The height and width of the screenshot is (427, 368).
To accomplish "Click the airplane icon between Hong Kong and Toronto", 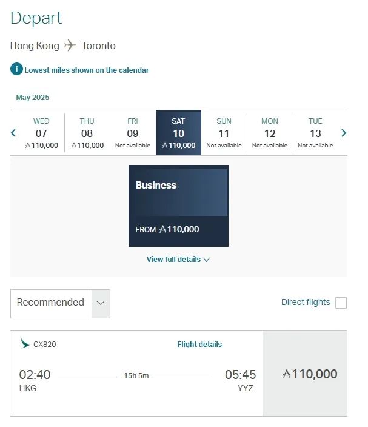I will pyautogui.click(x=70, y=45).
